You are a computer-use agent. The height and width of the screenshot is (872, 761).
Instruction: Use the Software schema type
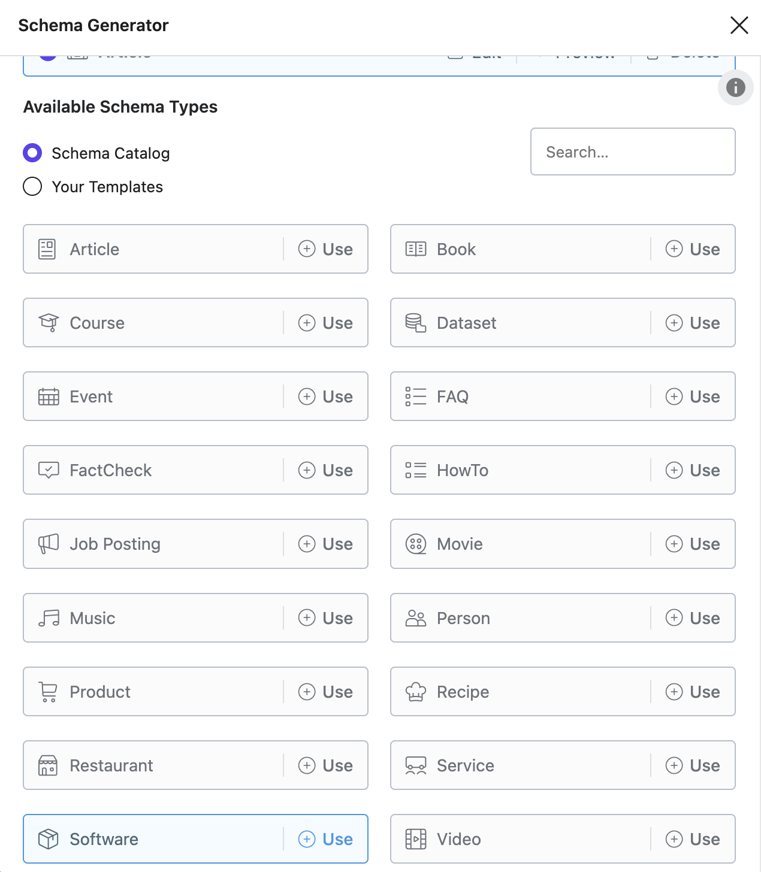coord(325,839)
